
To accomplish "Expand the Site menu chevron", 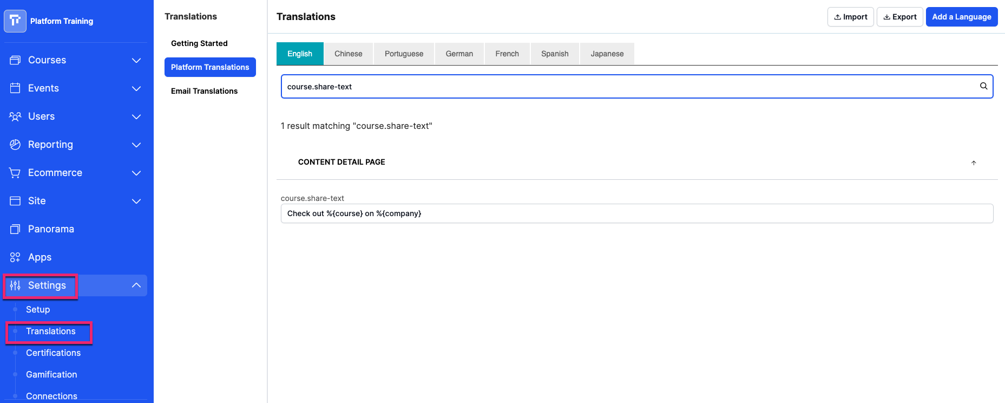I will pos(136,201).
